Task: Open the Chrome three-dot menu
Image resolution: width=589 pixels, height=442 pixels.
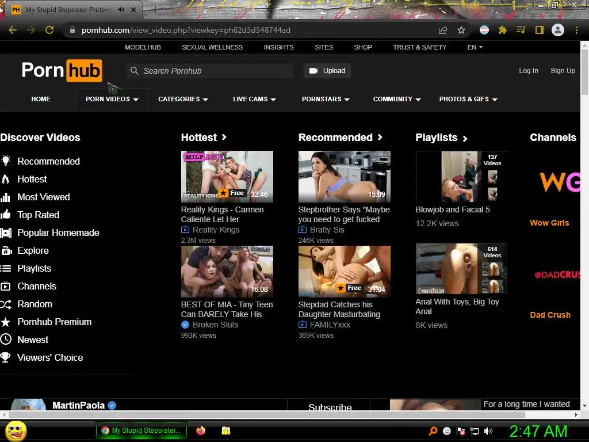Action: [x=576, y=30]
